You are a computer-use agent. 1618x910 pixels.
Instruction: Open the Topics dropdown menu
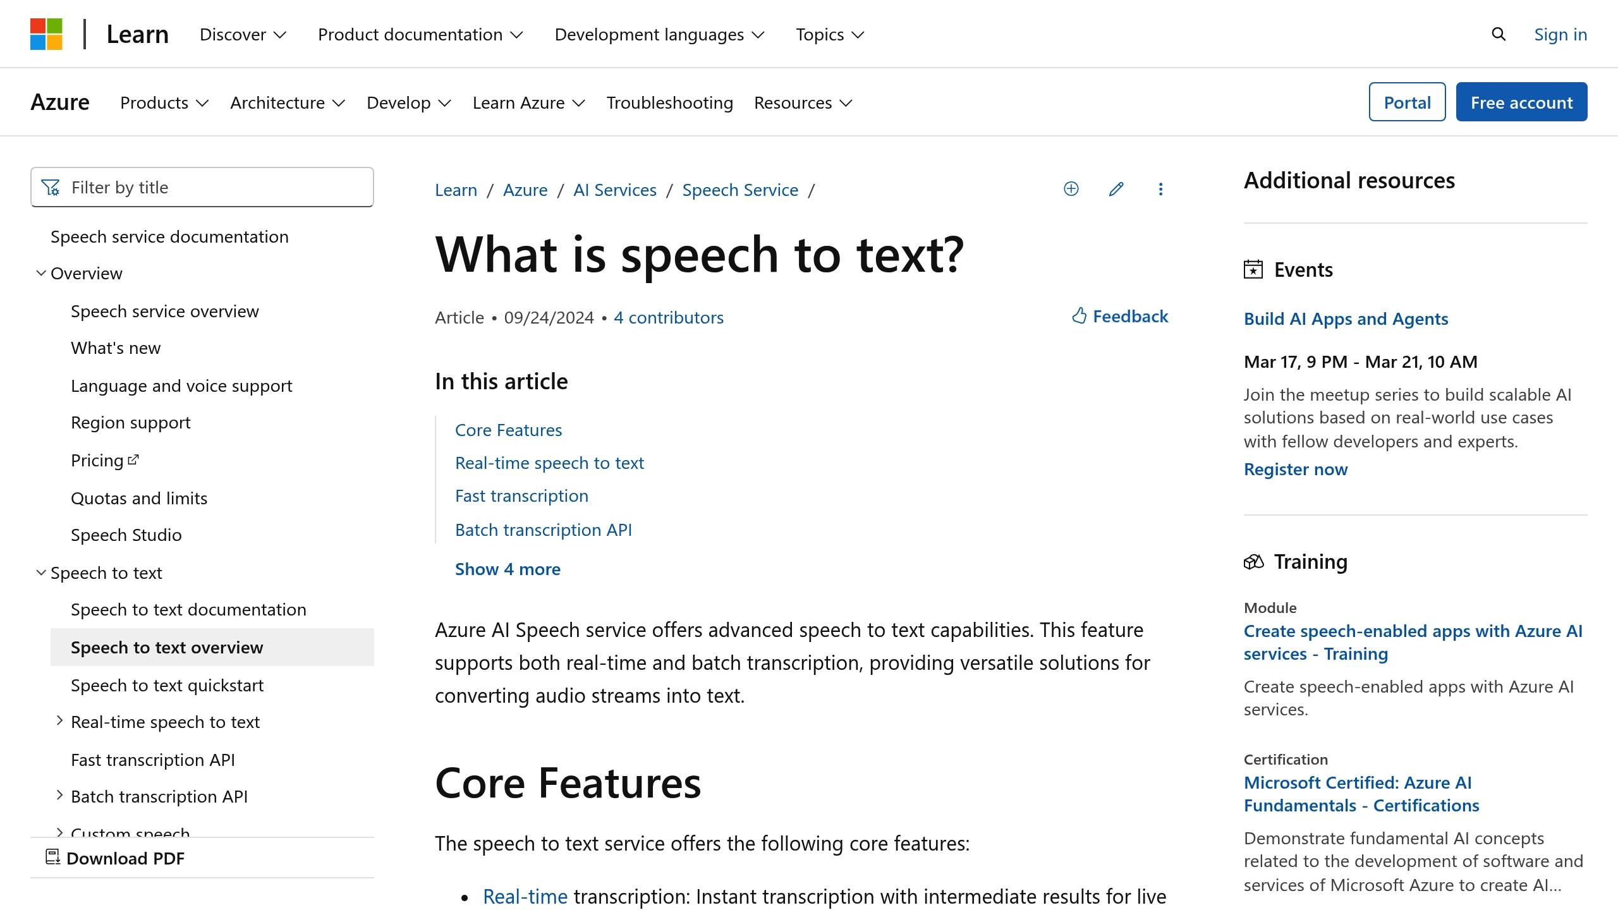[829, 34]
